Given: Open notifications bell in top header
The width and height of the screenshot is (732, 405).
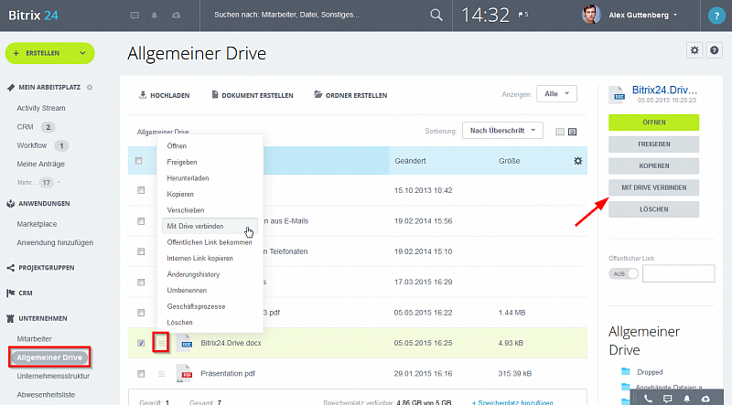Looking at the screenshot, I should (154, 16).
